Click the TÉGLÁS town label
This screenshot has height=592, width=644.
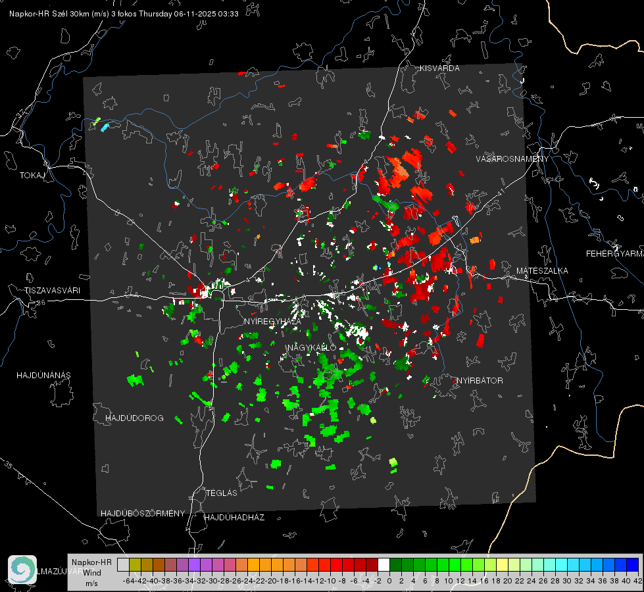coord(222,493)
